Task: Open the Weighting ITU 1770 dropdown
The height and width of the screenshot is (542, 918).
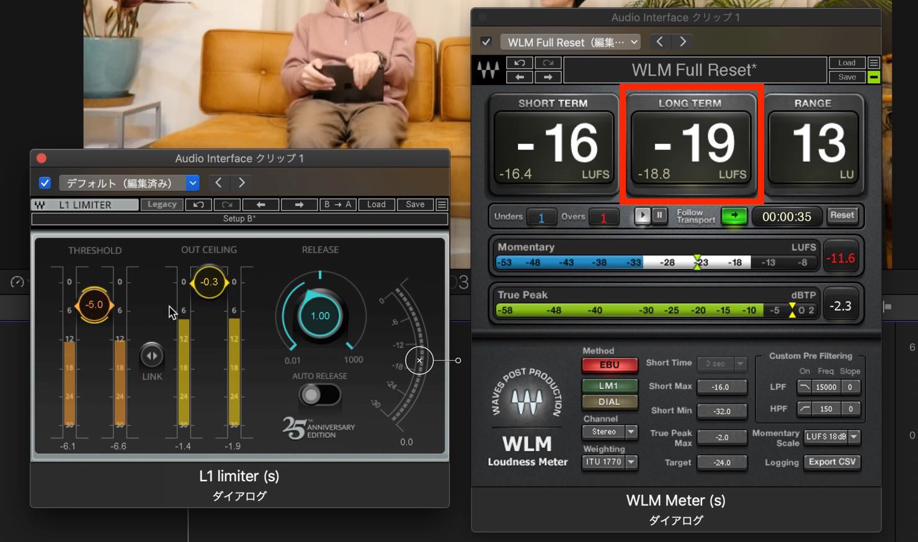Action: (610, 461)
